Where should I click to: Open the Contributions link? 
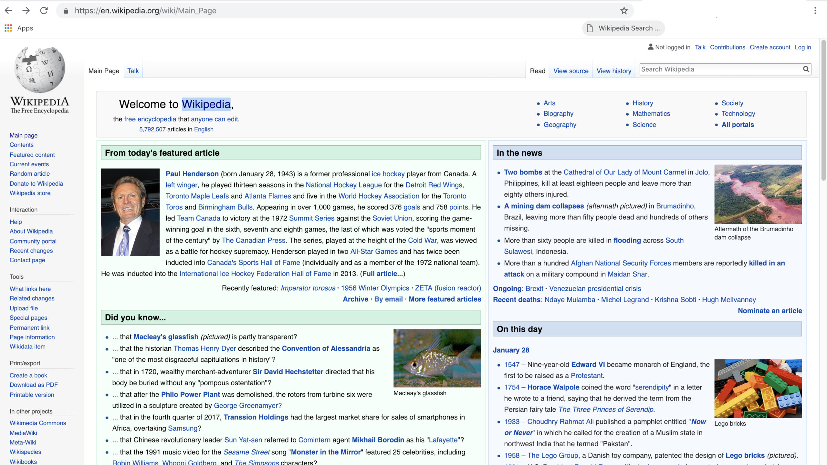point(728,47)
